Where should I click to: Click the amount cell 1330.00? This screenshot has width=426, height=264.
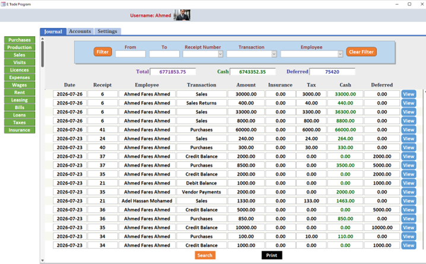(246, 201)
